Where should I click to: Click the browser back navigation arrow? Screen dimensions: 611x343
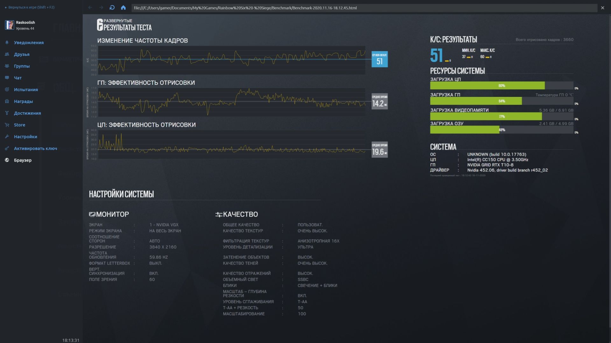pyautogui.click(x=90, y=8)
